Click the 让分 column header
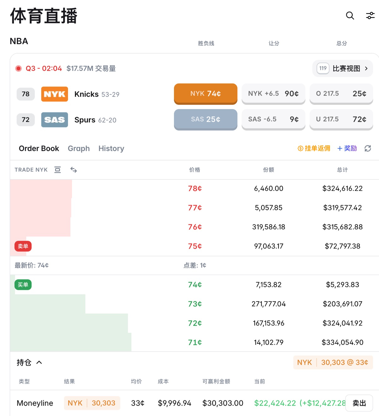Viewport: 379px width, 416px height. coord(274,43)
